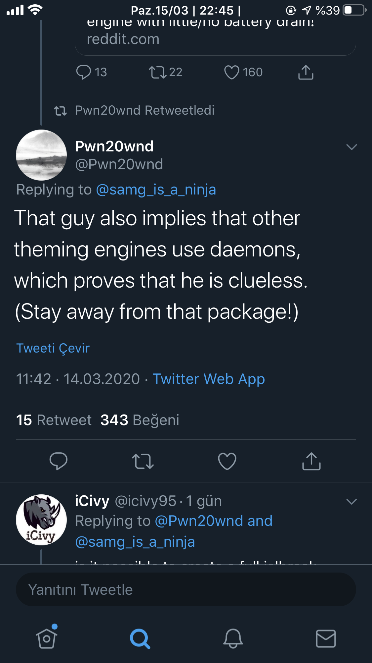Retweet the tweet with 22 retweets
This screenshot has width=372, height=663.
point(158,72)
